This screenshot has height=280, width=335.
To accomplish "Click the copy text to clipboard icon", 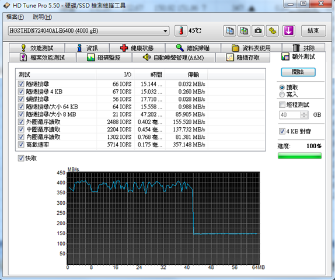I will point(230,31).
